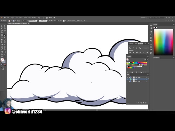Open the arrange documents dropdown
Viewport: 175px width, 131px height.
click(x=50, y=17)
